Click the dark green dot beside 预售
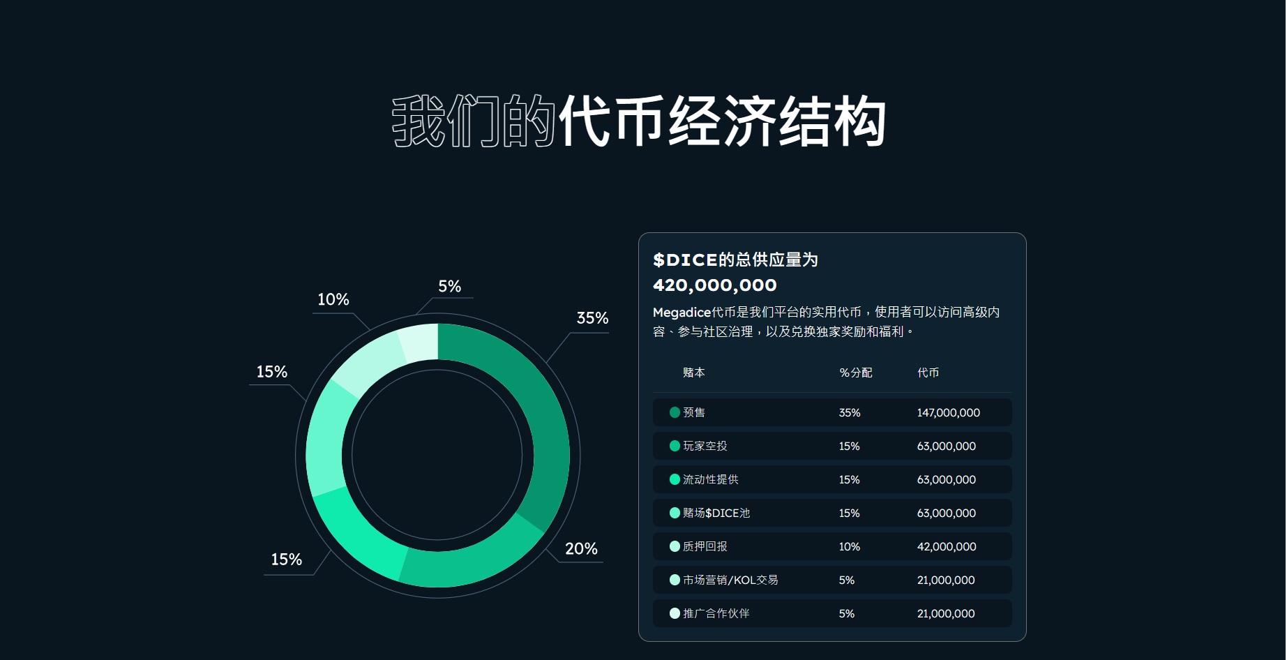 tap(675, 412)
